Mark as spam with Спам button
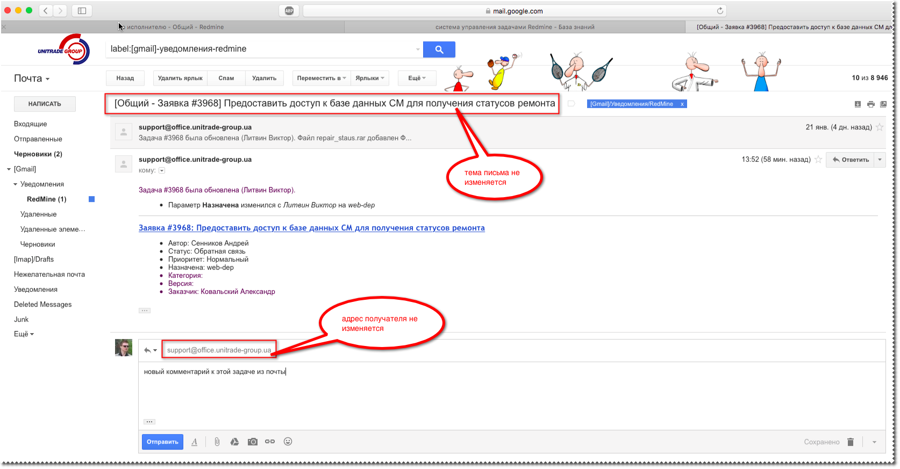The image size is (900, 469). [x=226, y=78]
